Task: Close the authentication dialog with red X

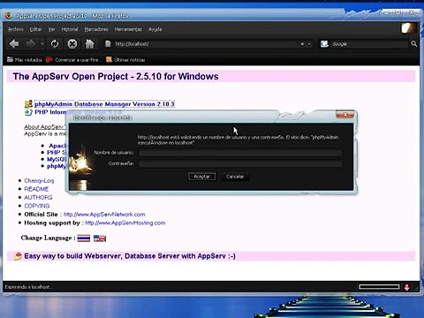Action: [344, 115]
